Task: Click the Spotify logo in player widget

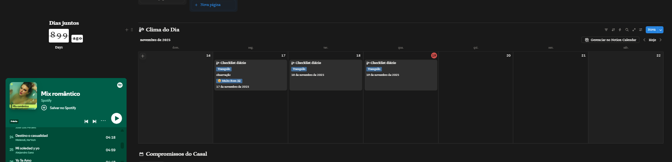Action: pos(120,85)
